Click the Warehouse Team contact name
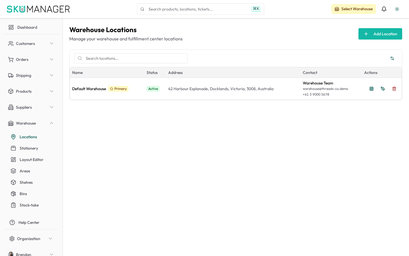The height and width of the screenshot is (256, 409). pos(318,83)
